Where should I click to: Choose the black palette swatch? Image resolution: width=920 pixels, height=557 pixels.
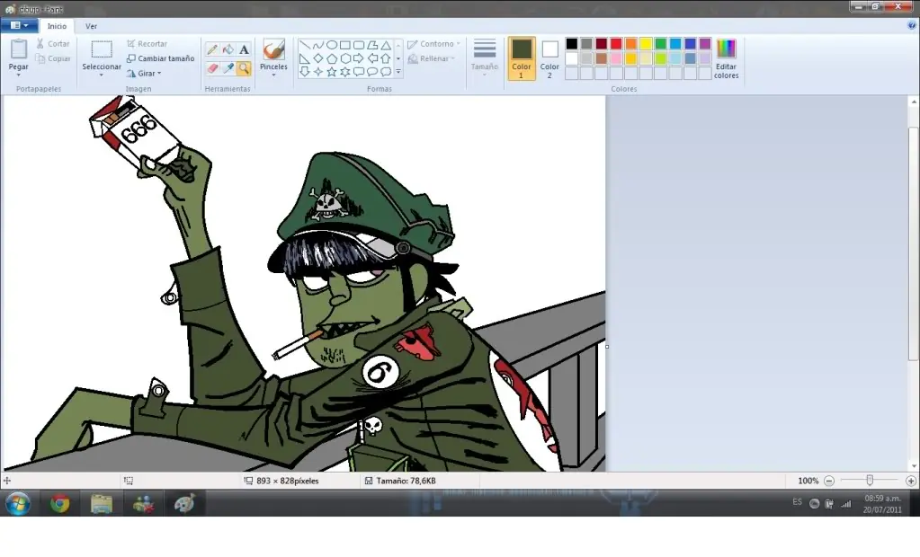pyautogui.click(x=571, y=43)
